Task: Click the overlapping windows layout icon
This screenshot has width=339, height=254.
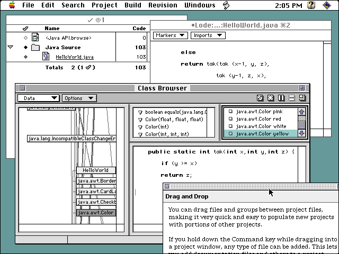Action: tap(302, 98)
